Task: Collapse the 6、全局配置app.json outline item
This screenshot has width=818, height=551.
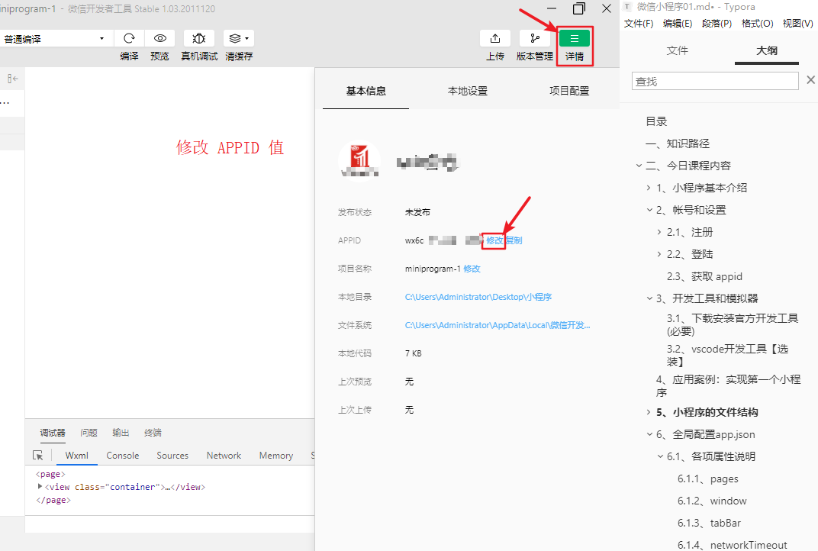Action: [x=649, y=434]
